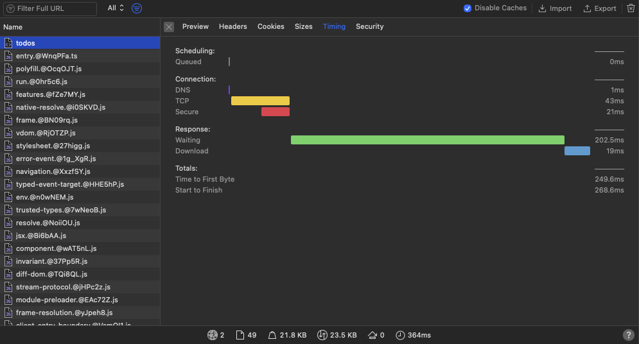This screenshot has height=344, width=639.
Task: Click the JS icon beside polyfill.@OcqOJT.js
Action: (8, 69)
